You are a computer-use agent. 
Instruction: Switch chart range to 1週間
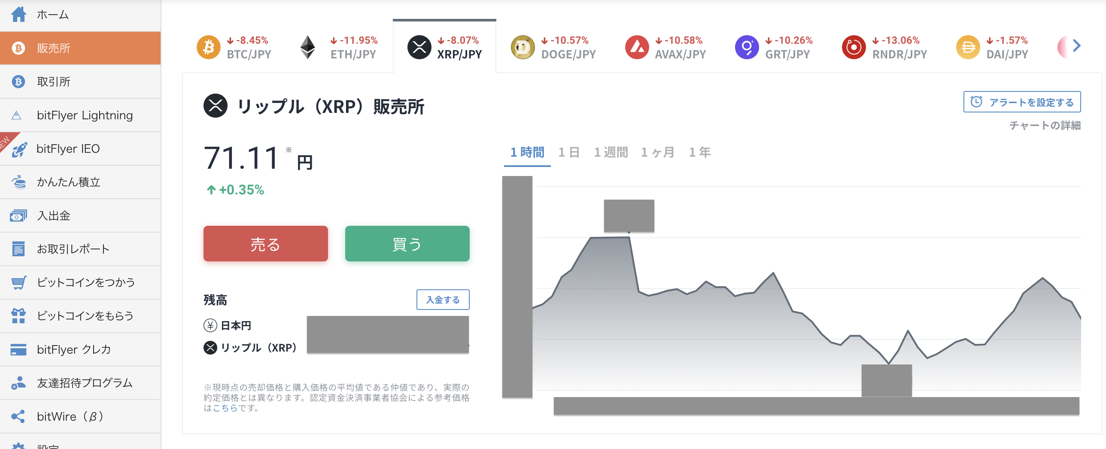611,152
